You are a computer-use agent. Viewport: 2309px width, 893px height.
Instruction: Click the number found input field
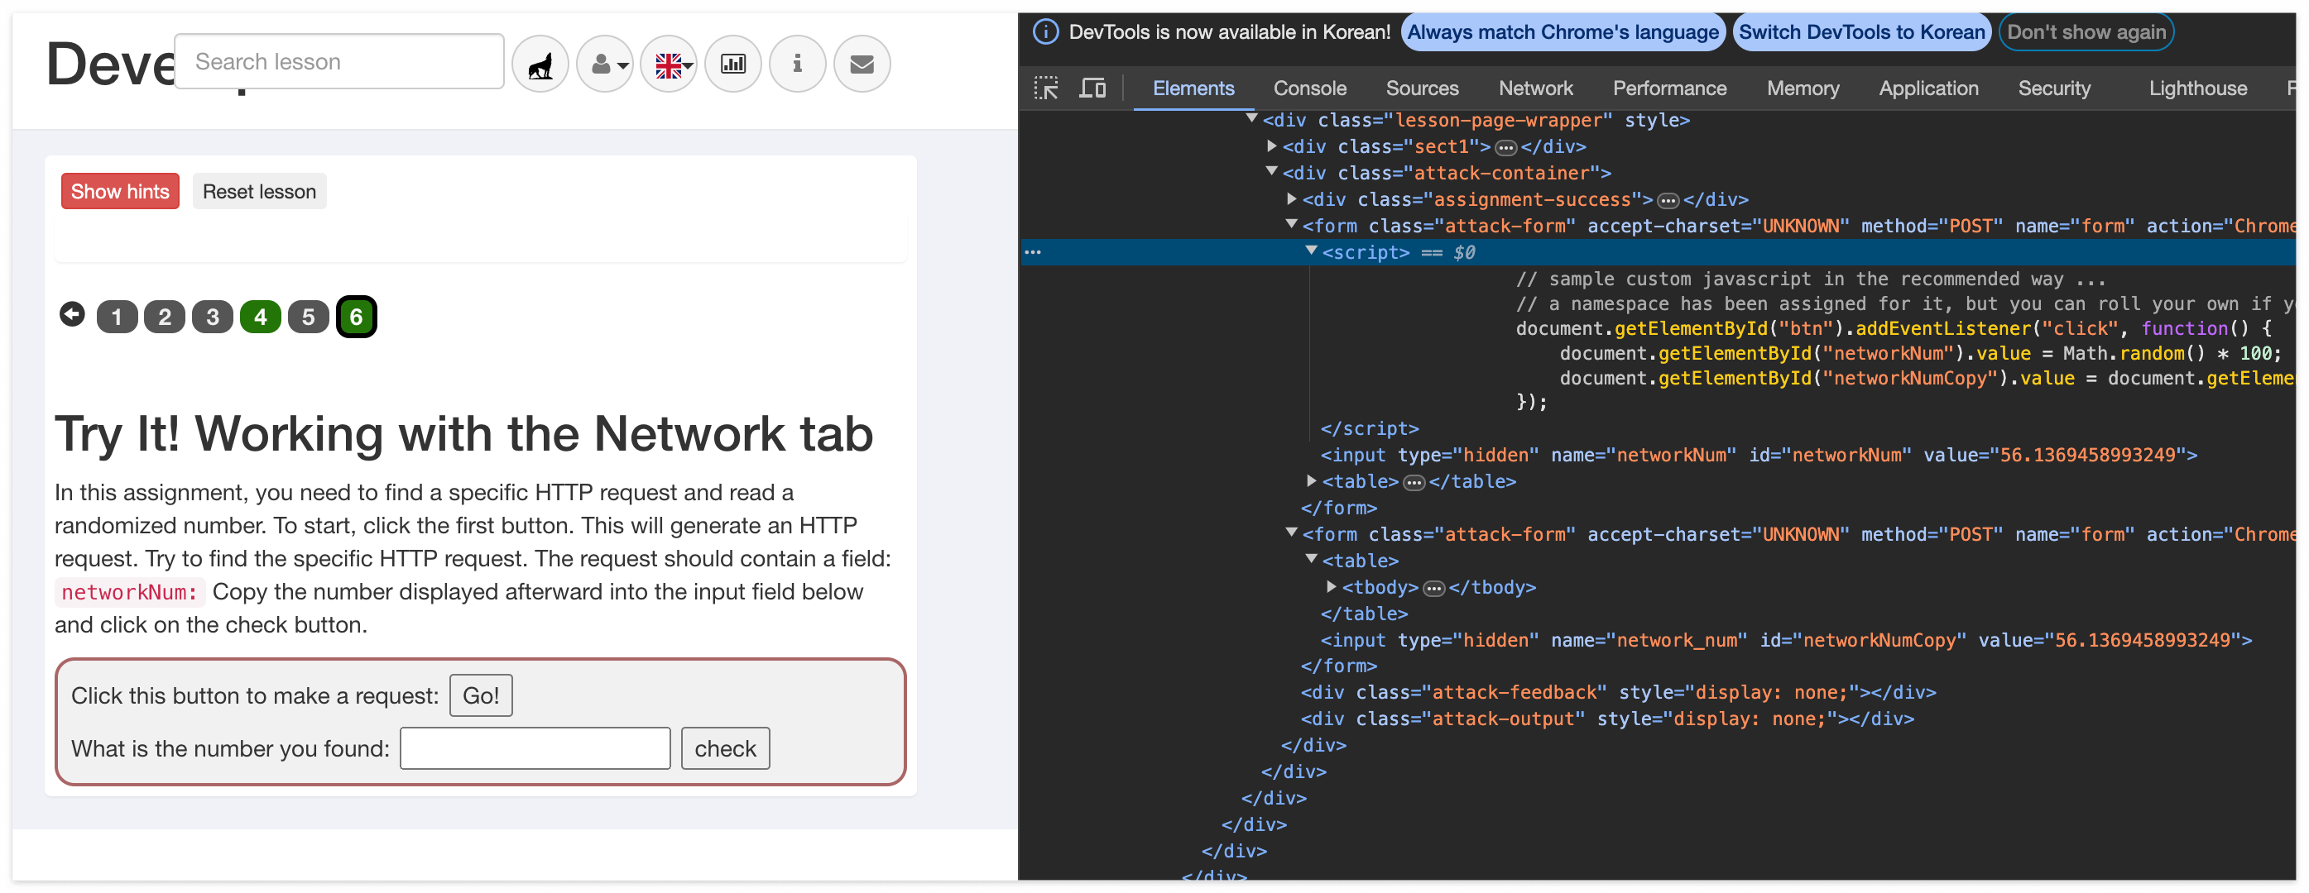pyautogui.click(x=535, y=748)
